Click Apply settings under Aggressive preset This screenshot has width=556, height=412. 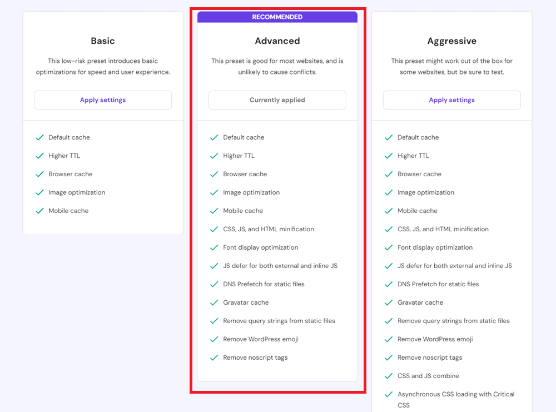[451, 100]
